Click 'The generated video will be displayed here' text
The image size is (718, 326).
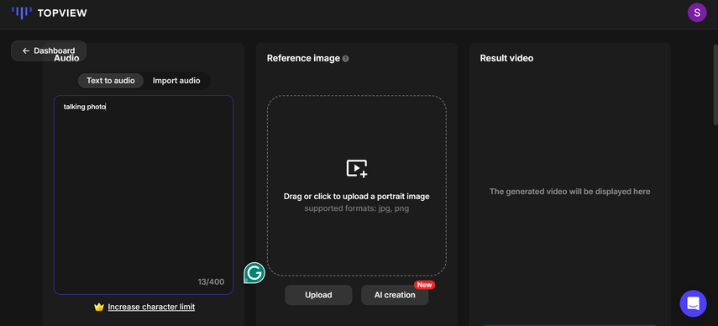(x=569, y=192)
